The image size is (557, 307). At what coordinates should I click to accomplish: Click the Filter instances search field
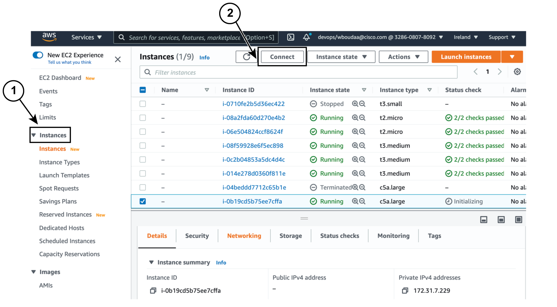298,72
